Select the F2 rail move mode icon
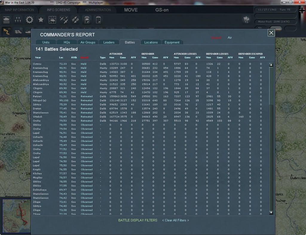This screenshot has height=235, width=306. click(18, 31)
